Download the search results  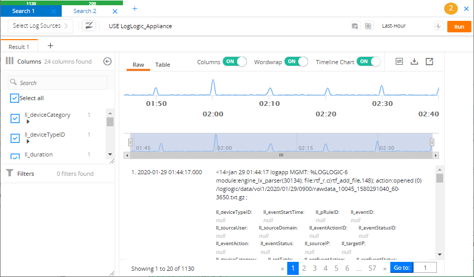pos(414,62)
